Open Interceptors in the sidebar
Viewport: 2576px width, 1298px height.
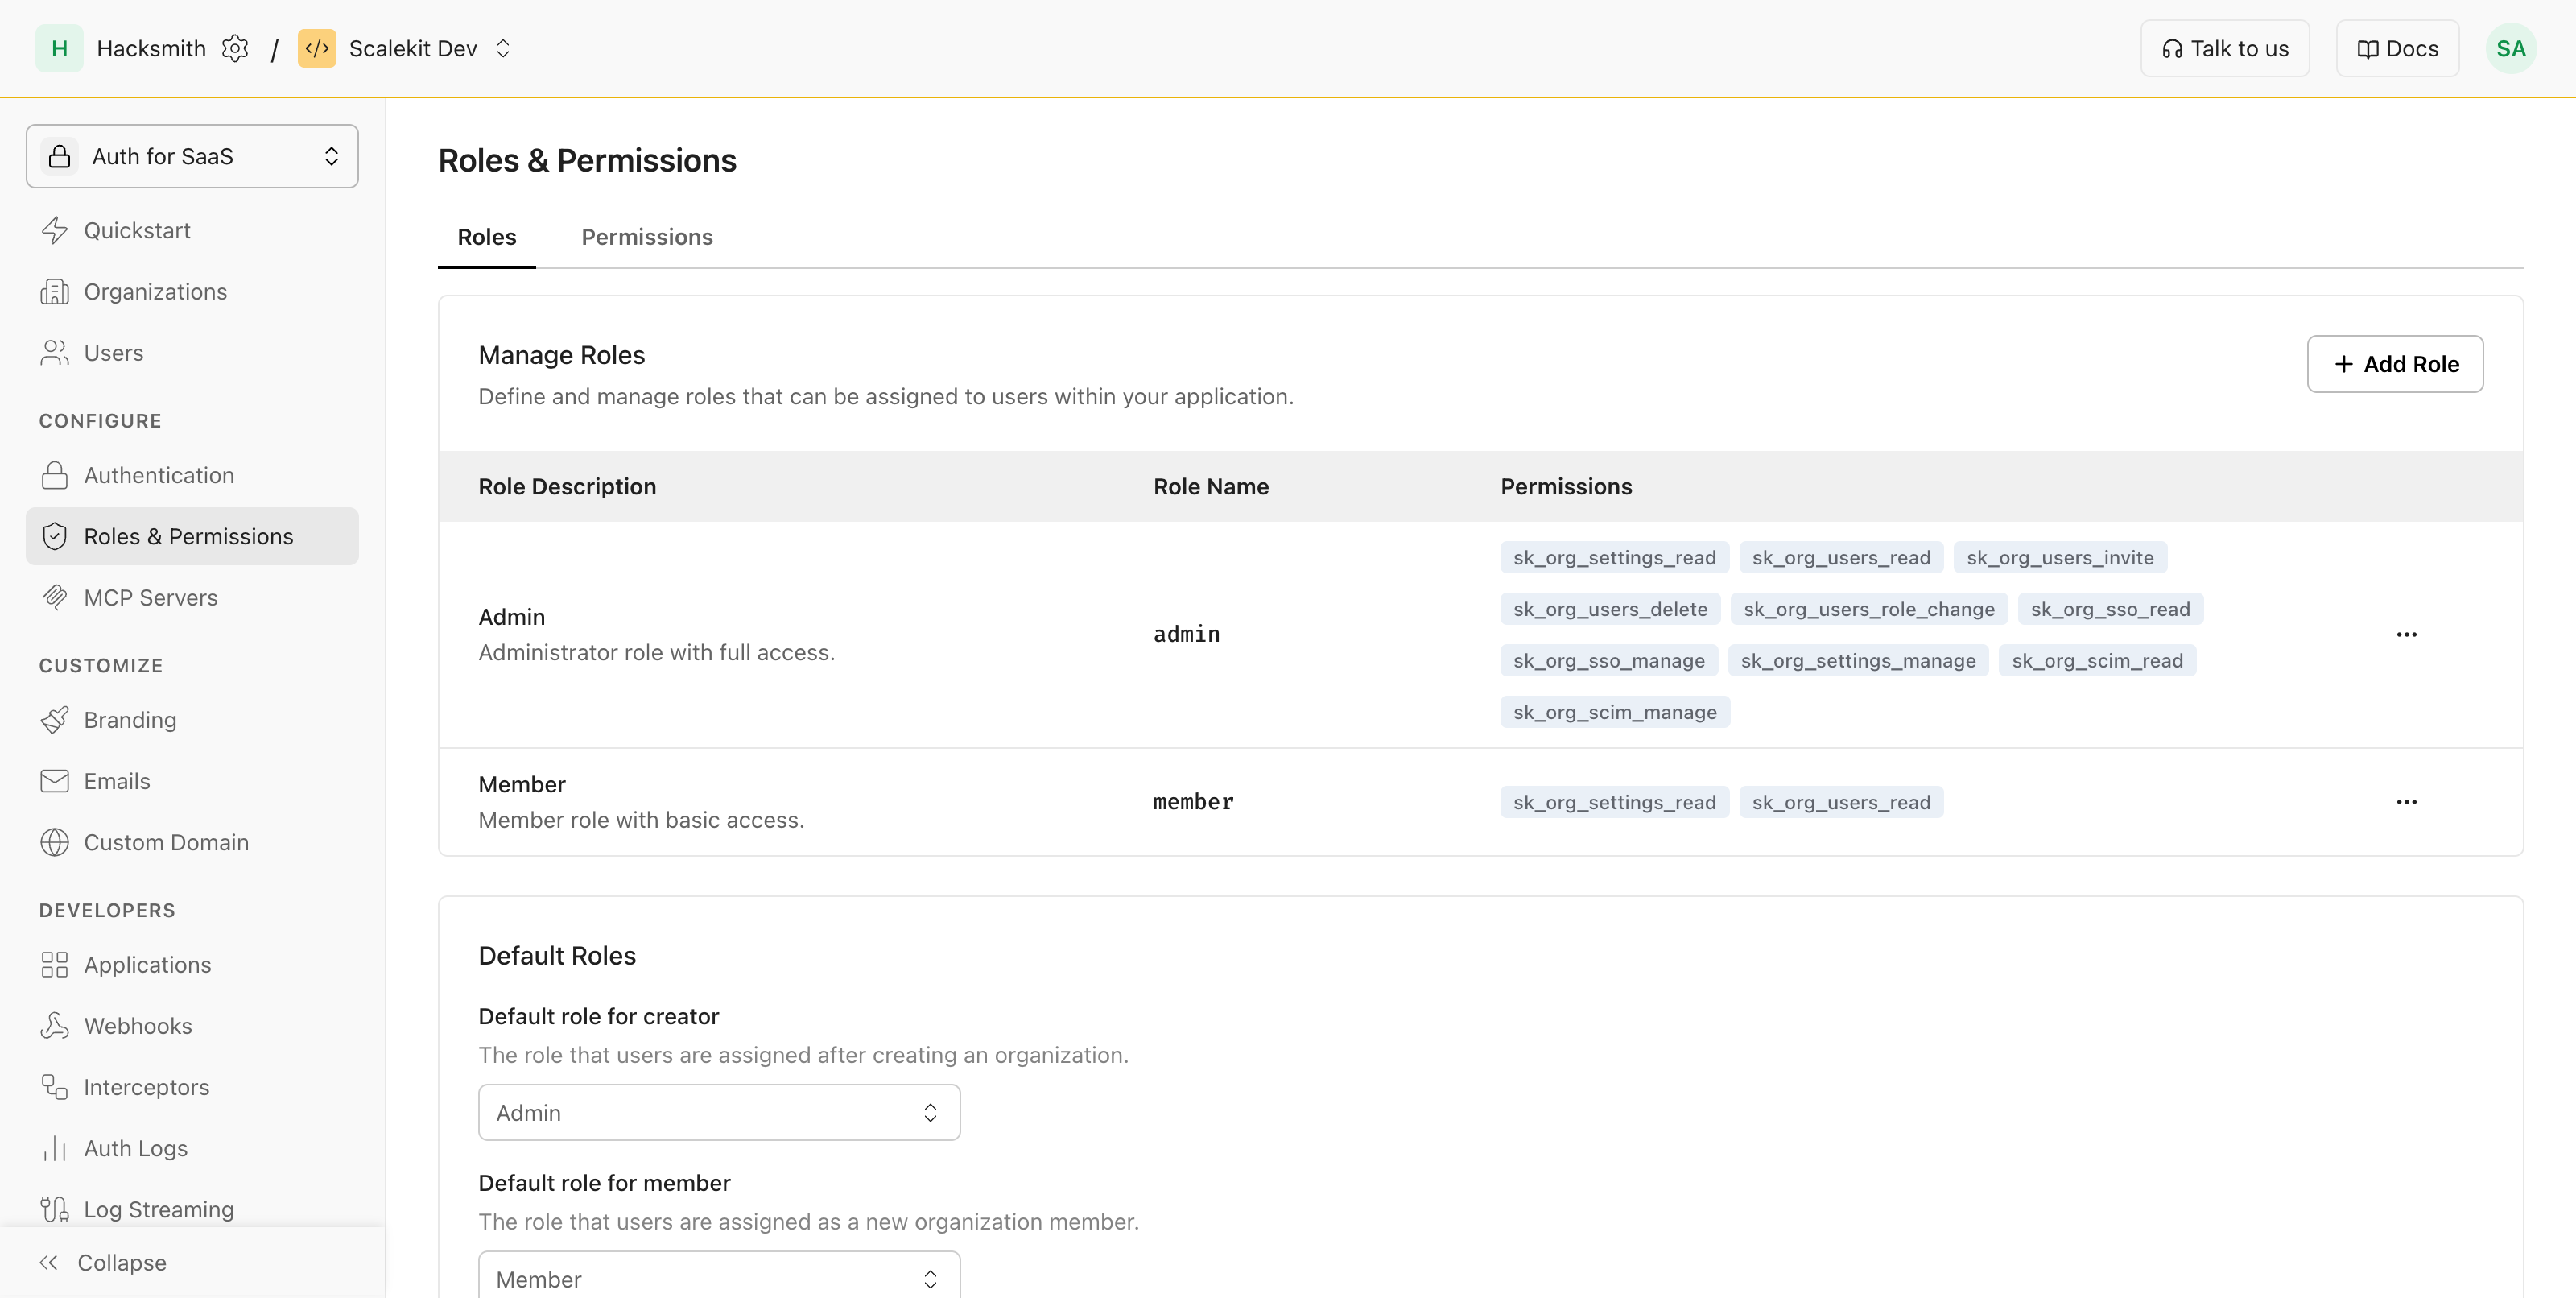192,1087
